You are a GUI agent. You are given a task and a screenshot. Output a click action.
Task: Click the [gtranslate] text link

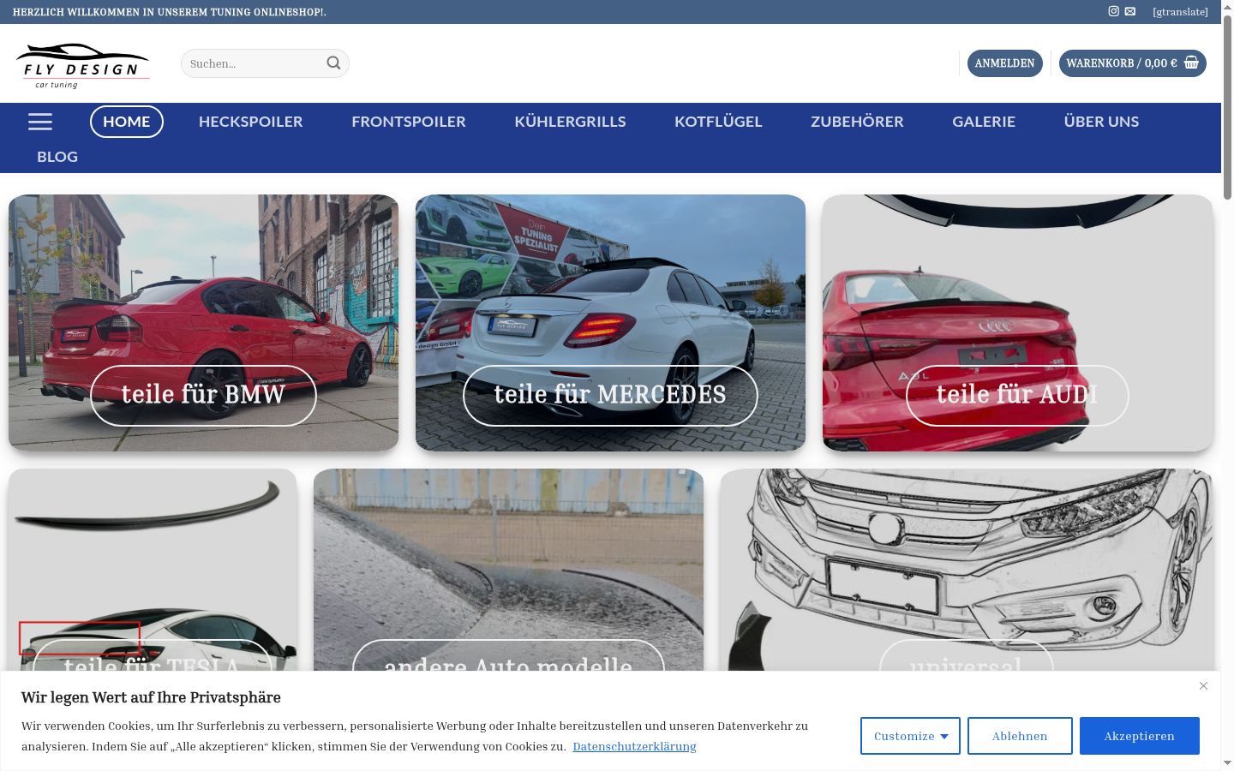coord(1180,12)
